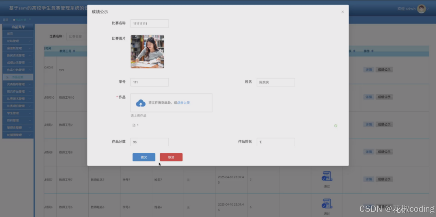Open 管理员管理 in the sidebar

[x=18, y=127]
